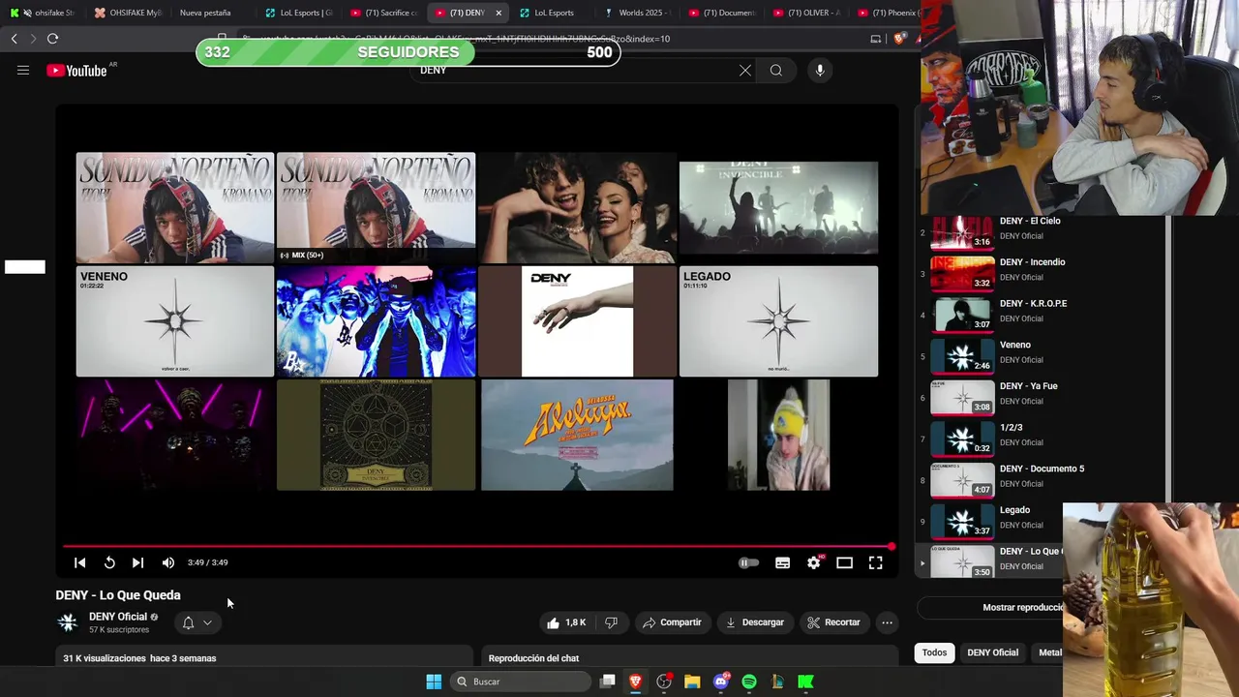This screenshot has width=1239, height=697.
Task: Open DENY Oficial channel avatar
Action: pos(68,622)
